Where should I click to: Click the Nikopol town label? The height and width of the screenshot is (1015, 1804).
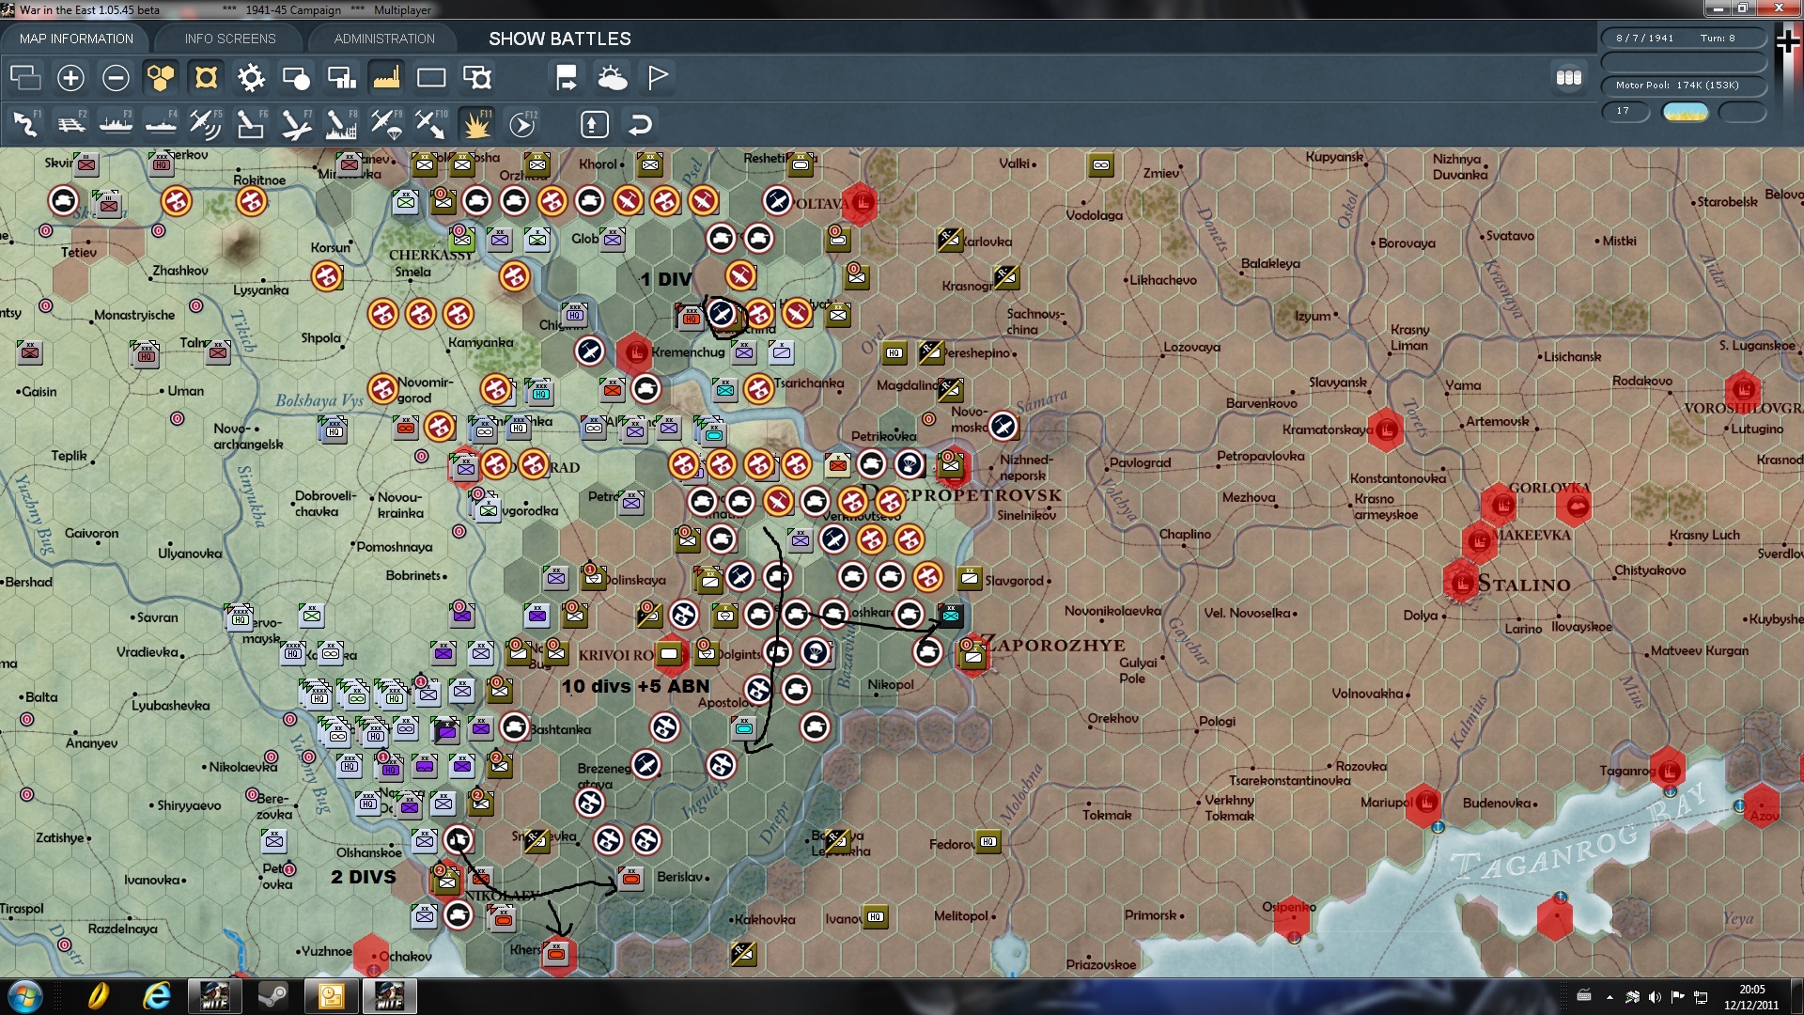click(x=890, y=685)
